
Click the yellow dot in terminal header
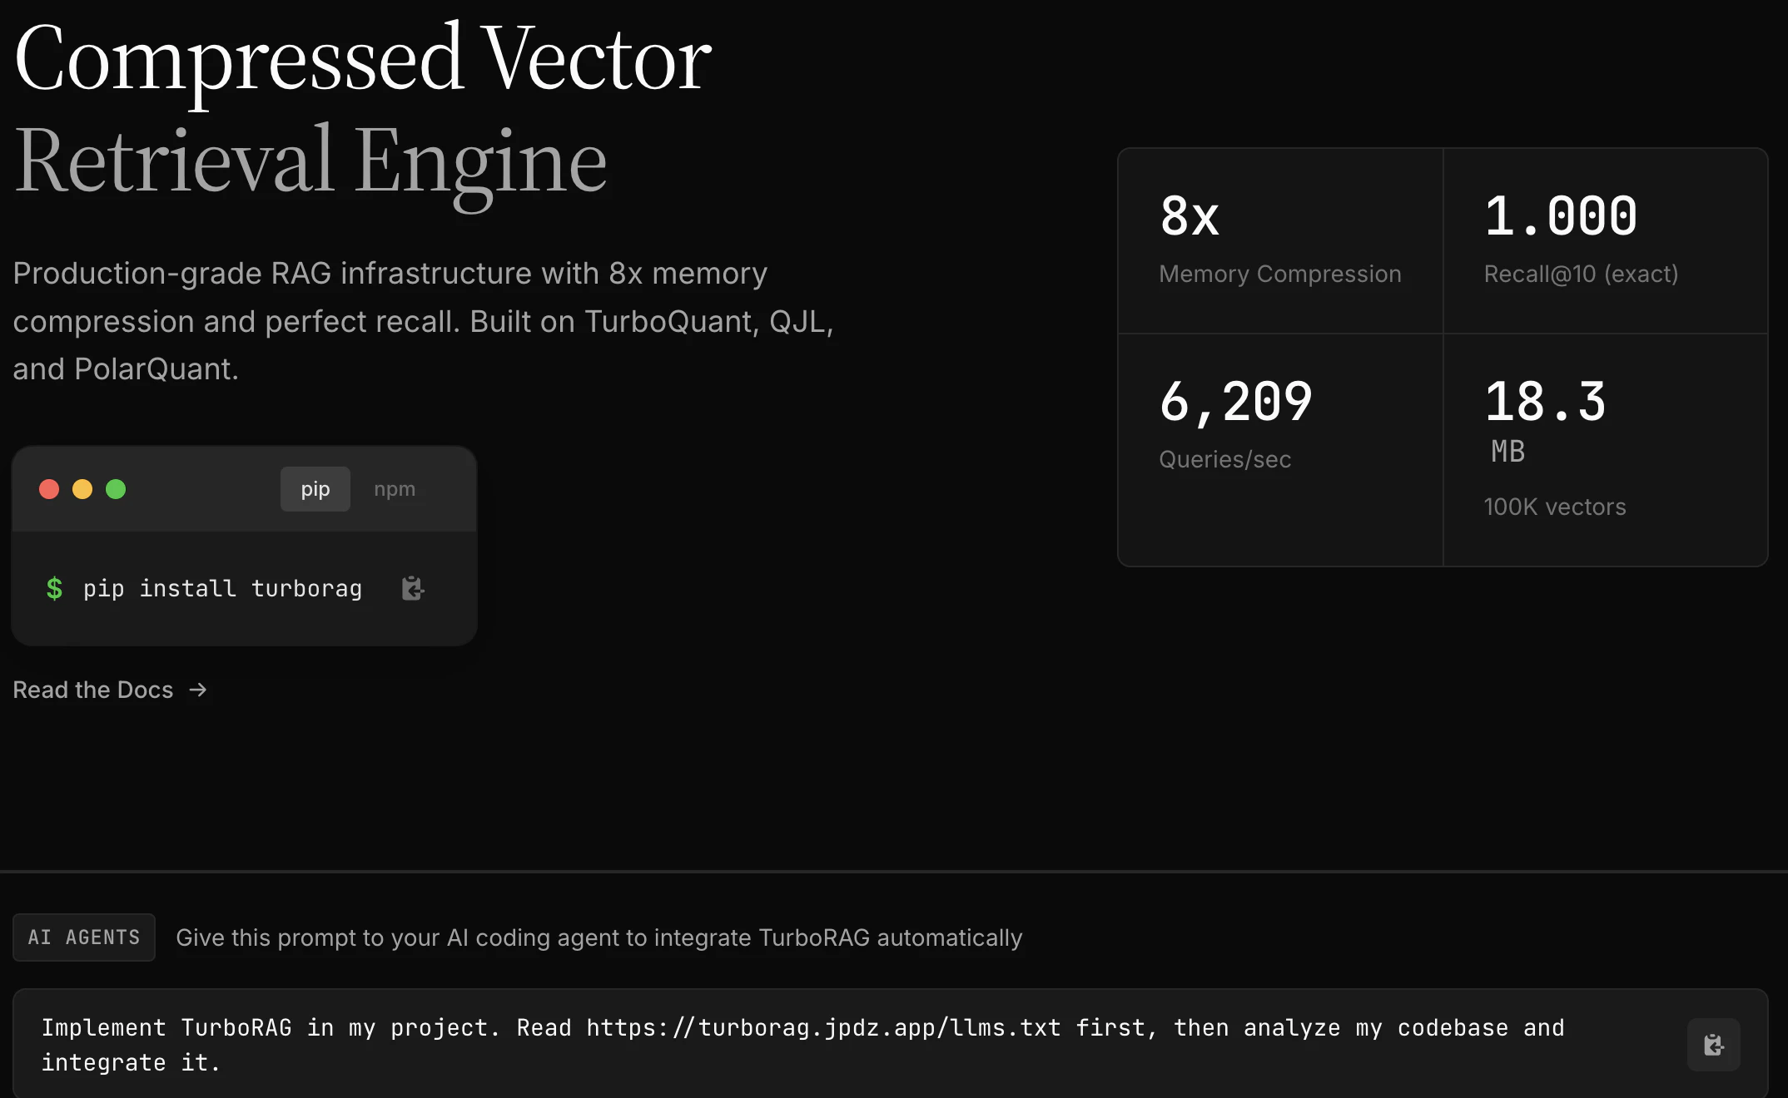[x=82, y=489]
